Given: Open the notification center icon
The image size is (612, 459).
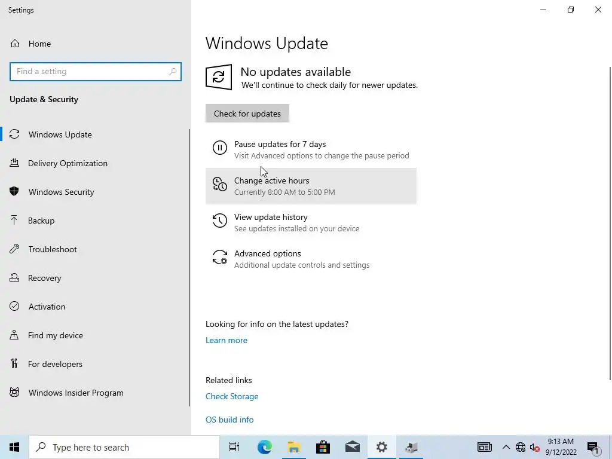Looking at the screenshot, I should pos(593,447).
